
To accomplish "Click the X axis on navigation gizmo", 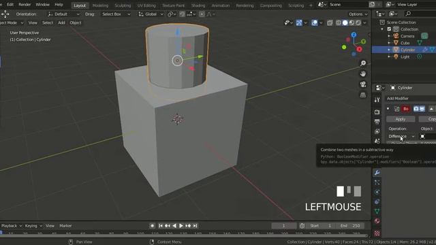I will pos(359,50).
